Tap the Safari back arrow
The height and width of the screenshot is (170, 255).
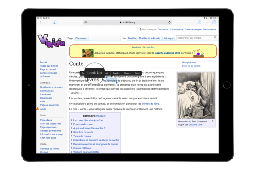point(40,22)
